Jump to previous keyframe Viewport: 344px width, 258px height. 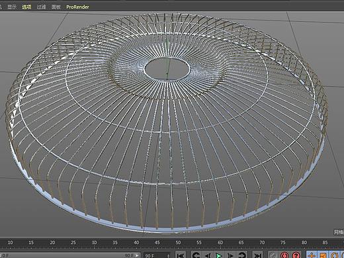pyautogui.click(x=196, y=255)
